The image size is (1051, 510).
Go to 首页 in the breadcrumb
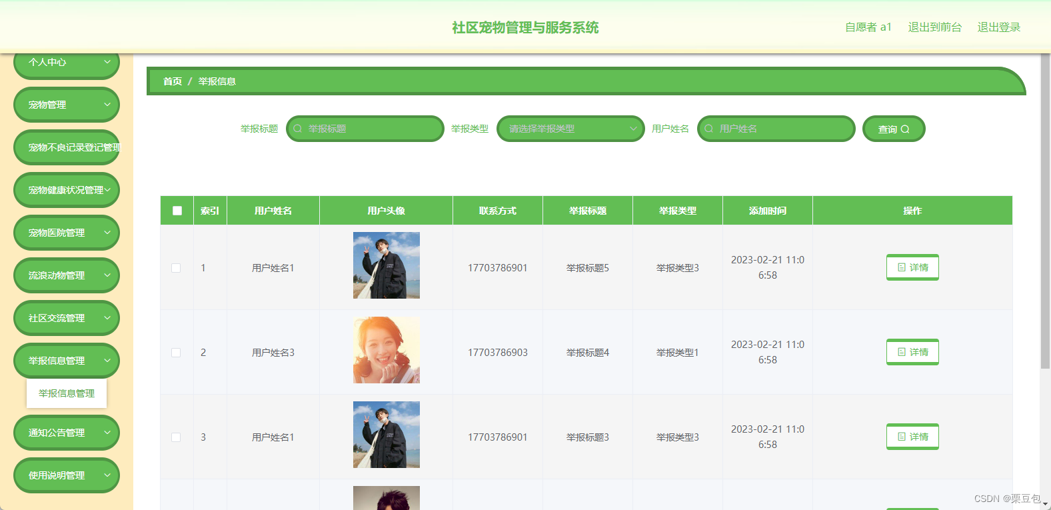[173, 81]
